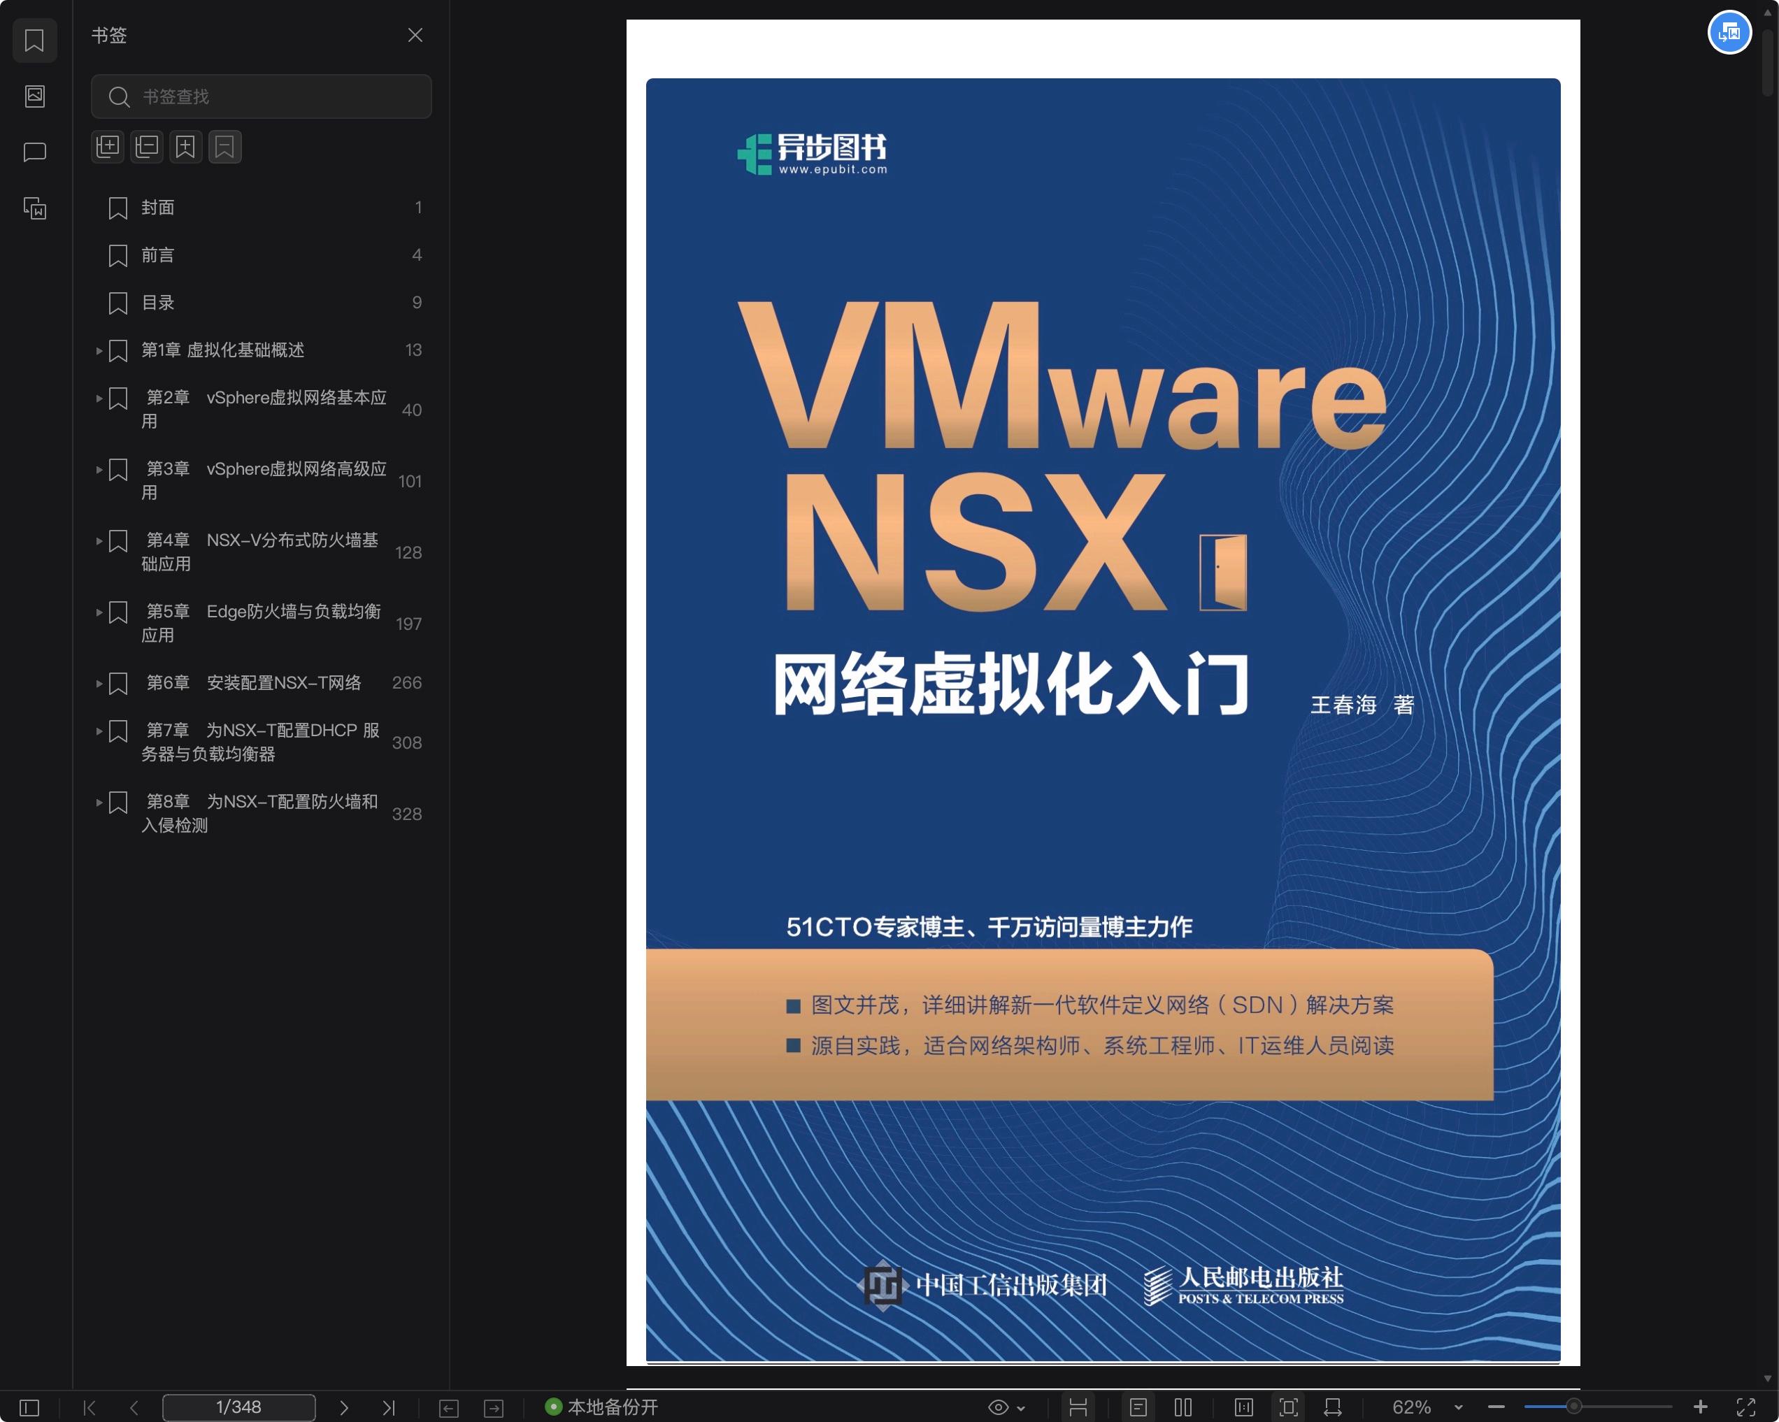
Task: Click the book cover page
Action: click(1102, 693)
